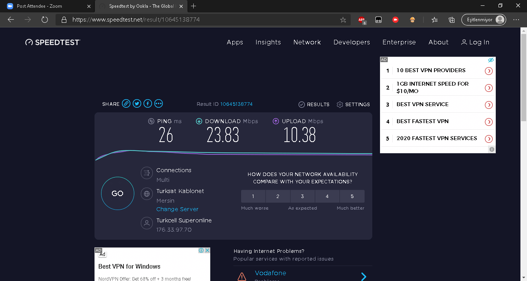Open the Enterprise menu
Image resolution: width=527 pixels, height=281 pixels.
399,42
